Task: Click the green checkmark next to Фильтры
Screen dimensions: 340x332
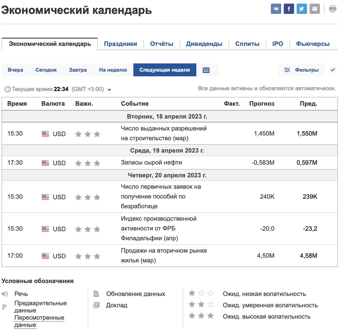Action: (333, 69)
